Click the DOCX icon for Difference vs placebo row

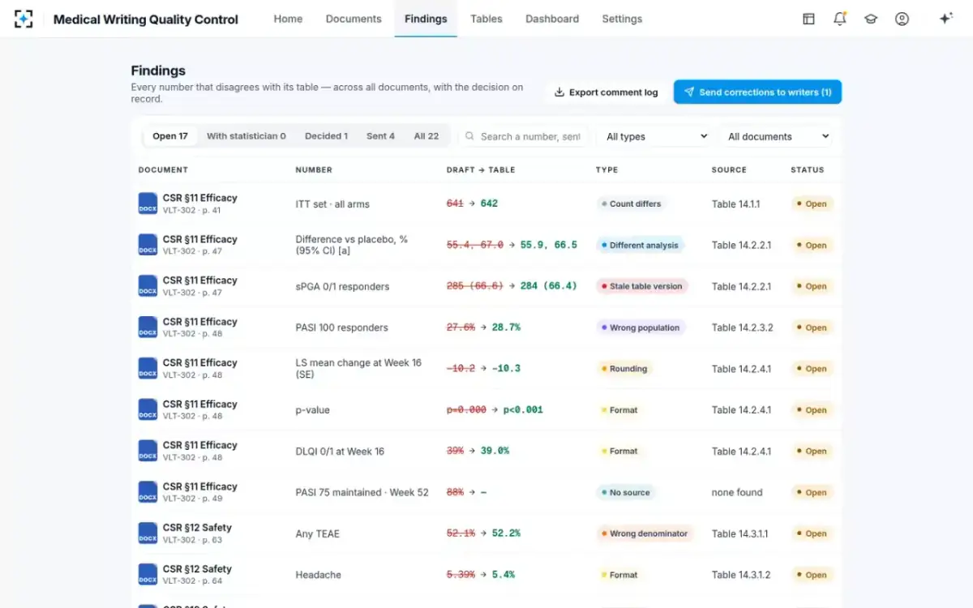click(x=148, y=245)
